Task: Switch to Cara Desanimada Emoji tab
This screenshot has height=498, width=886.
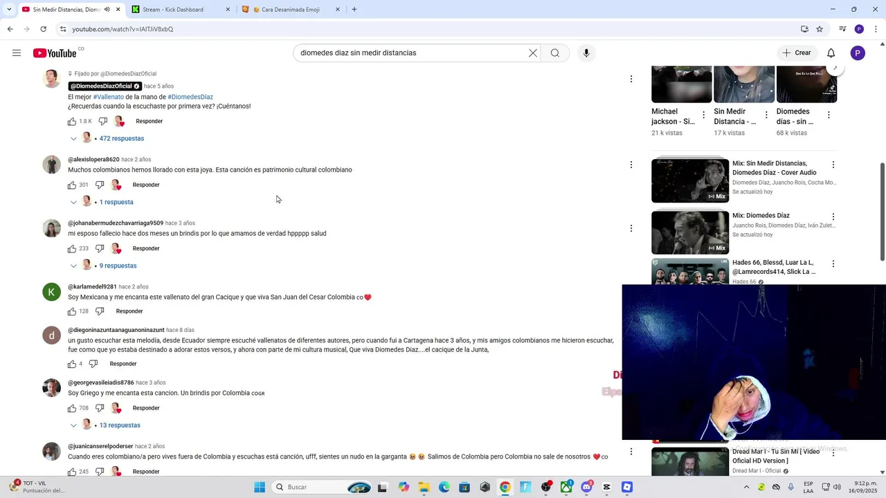Action: (291, 9)
